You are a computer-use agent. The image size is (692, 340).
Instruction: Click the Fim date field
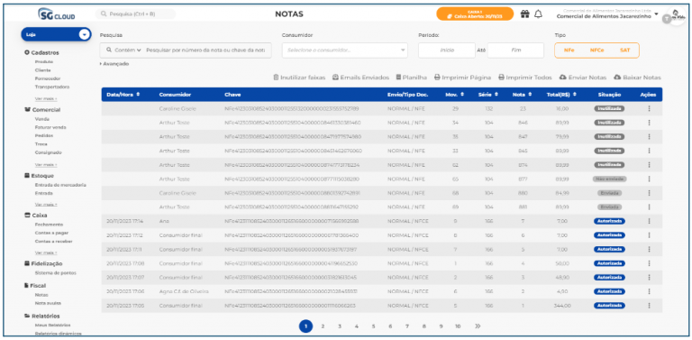click(x=515, y=51)
